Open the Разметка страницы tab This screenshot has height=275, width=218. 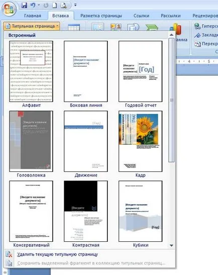click(x=101, y=16)
